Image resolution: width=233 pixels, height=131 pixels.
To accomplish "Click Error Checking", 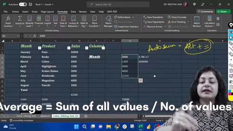I will point(177,22).
